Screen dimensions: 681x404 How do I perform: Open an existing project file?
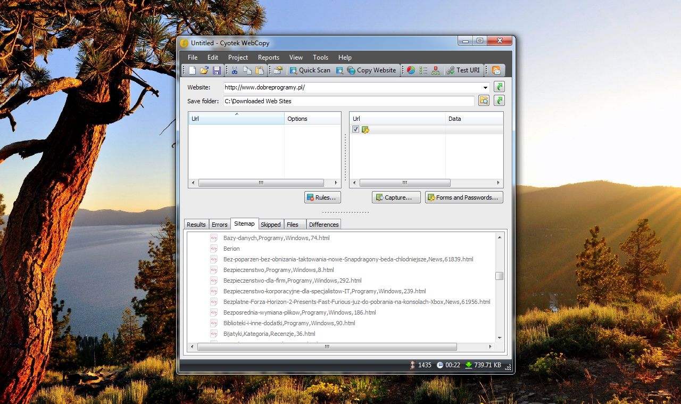point(205,70)
